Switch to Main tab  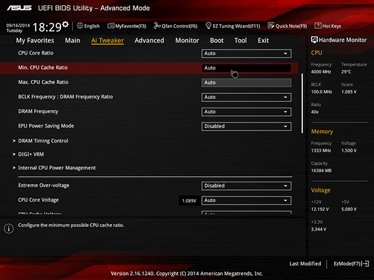click(72, 40)
